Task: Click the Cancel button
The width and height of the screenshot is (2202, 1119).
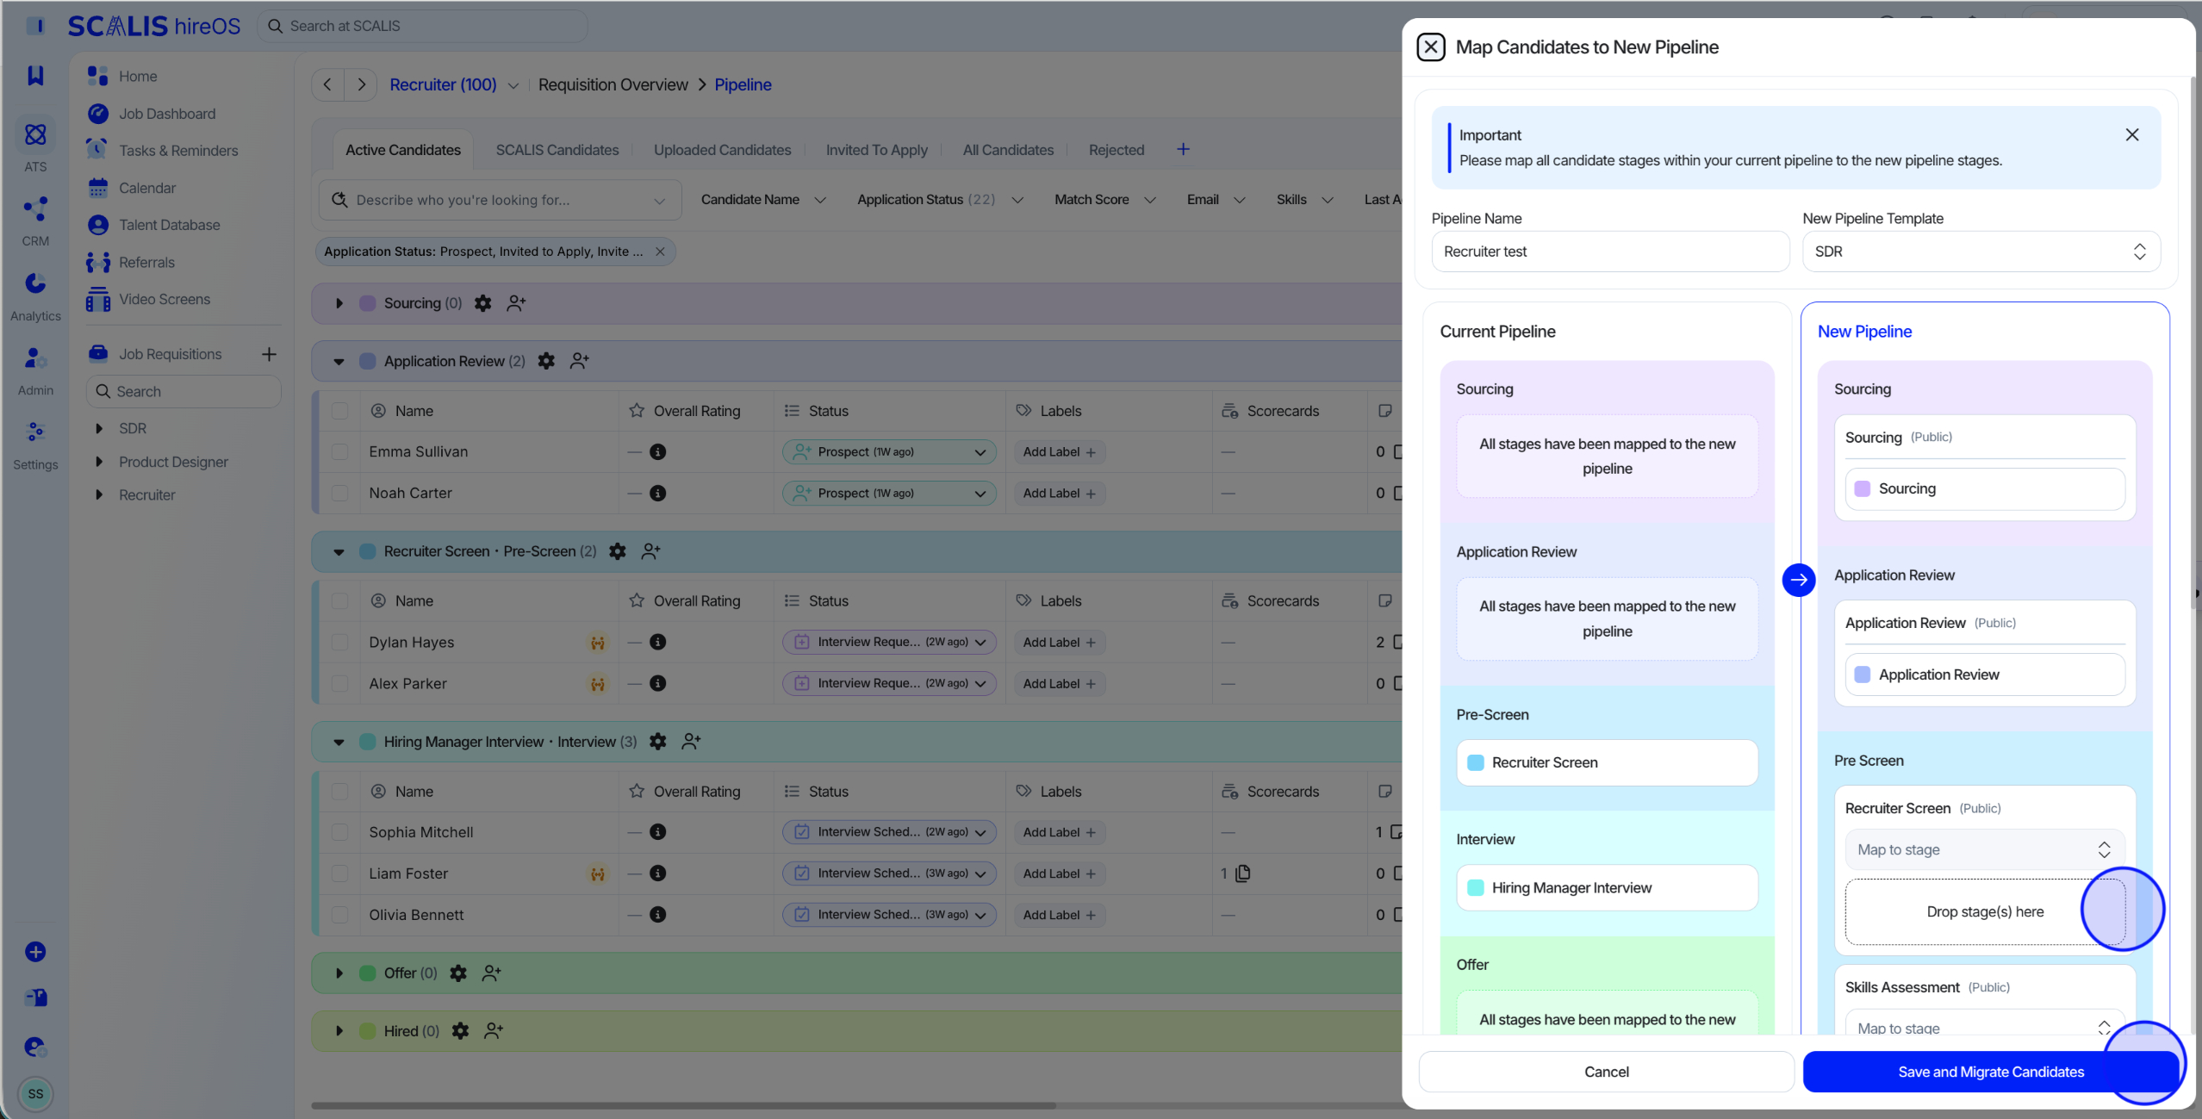Action: point(1606,1072)
